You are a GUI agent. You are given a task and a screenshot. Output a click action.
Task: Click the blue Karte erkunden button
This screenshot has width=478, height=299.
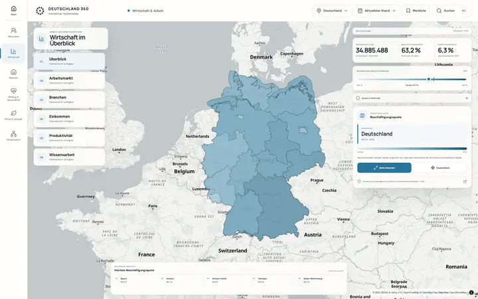pyautogui.click(x=384, y=168)
